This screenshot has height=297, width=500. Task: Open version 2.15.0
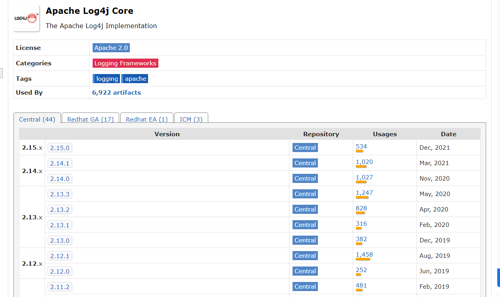[x=60, y=148]
